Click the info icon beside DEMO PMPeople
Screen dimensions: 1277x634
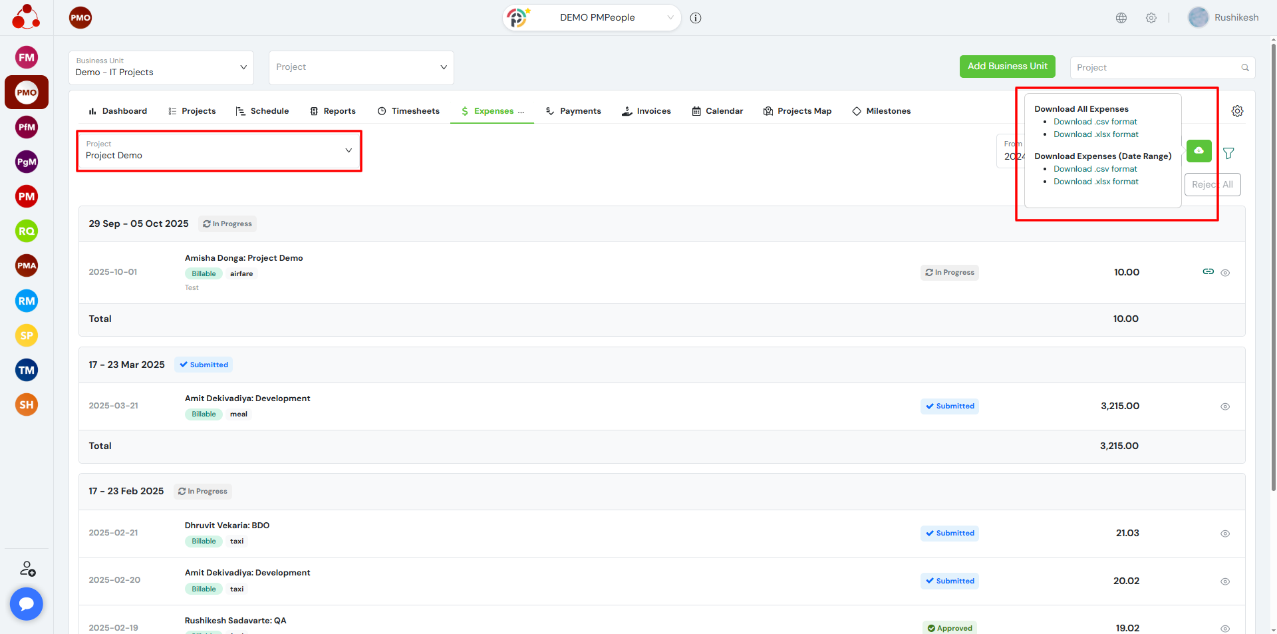click(696, 18)
